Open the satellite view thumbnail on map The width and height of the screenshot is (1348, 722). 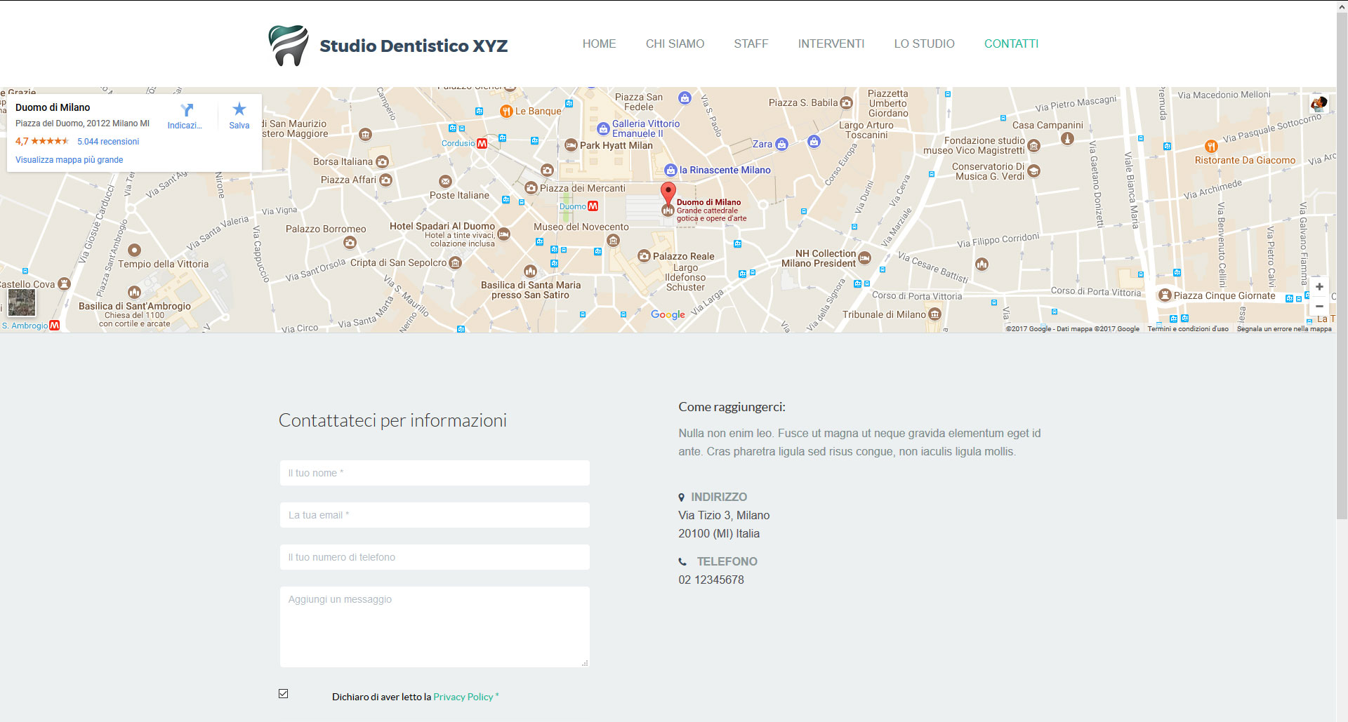point(21,302)
